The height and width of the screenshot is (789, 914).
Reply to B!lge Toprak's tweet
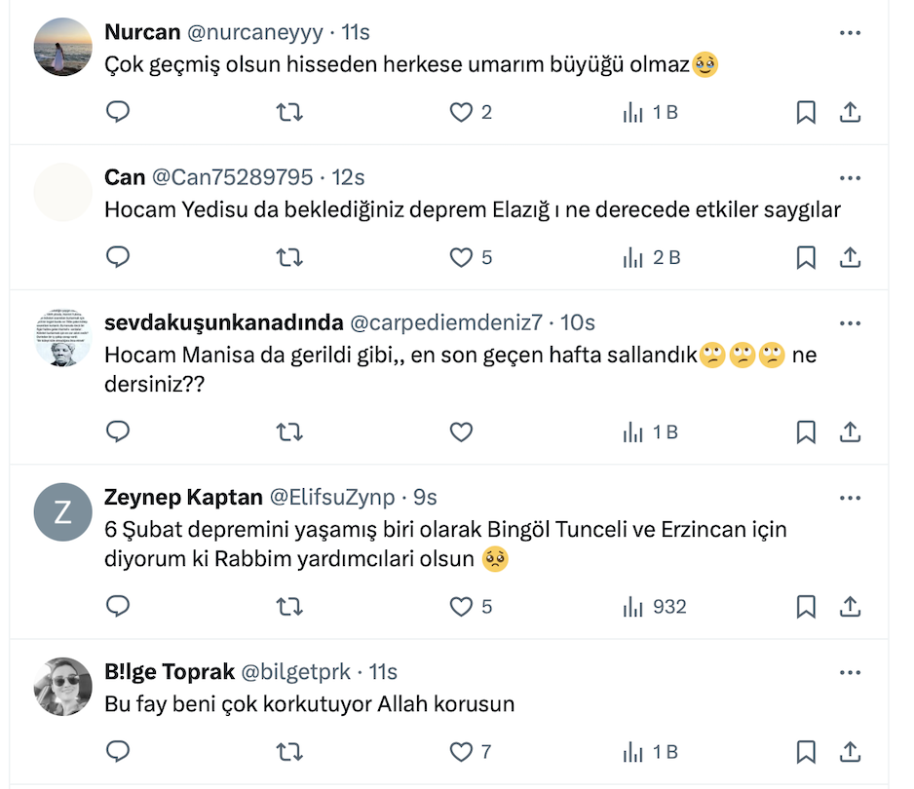[x=118, y=752]
